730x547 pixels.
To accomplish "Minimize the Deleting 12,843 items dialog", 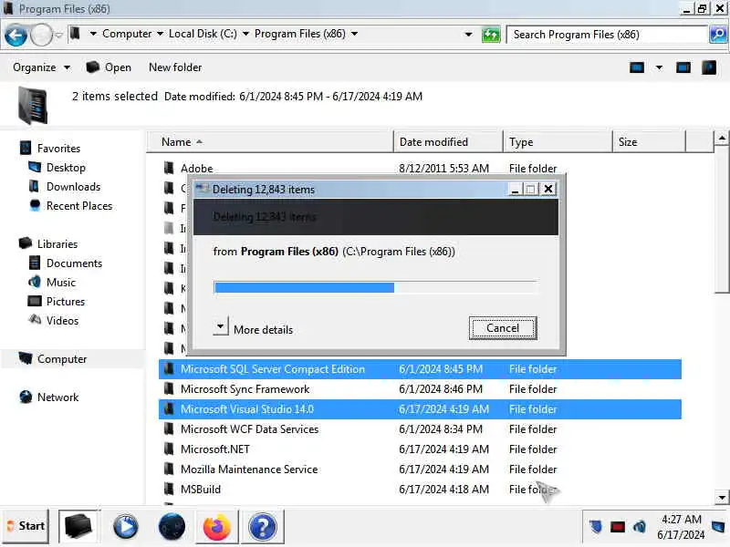I will tap(515, 190).
